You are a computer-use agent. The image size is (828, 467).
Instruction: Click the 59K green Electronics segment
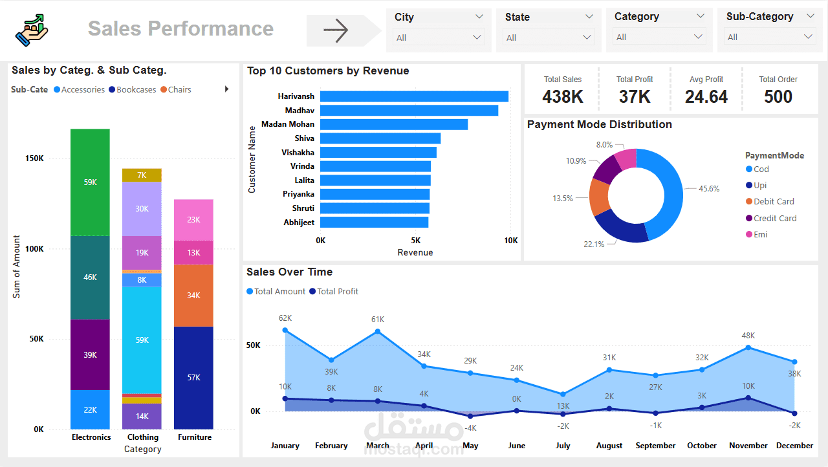point(90,182)
